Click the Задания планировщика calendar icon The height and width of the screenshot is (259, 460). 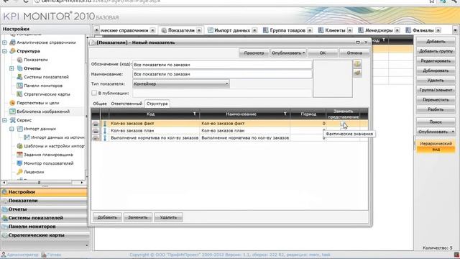coord(19,155)
